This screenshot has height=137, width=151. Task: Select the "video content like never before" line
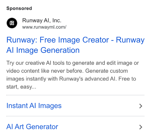[x=45, y=71]
